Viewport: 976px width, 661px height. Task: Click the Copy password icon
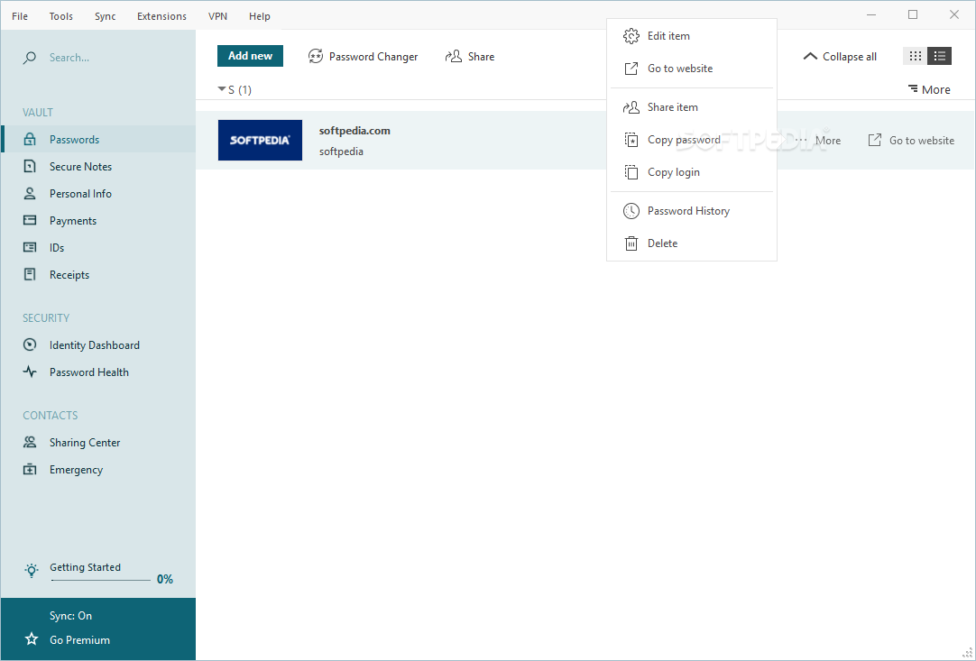[x=631, y=140]
